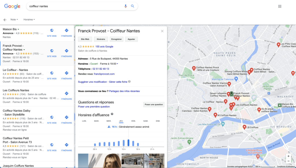Image resolution: width=296 pixels, height=168 pixels.
Task: Click the Appeler button
Action: click(132, 39)
